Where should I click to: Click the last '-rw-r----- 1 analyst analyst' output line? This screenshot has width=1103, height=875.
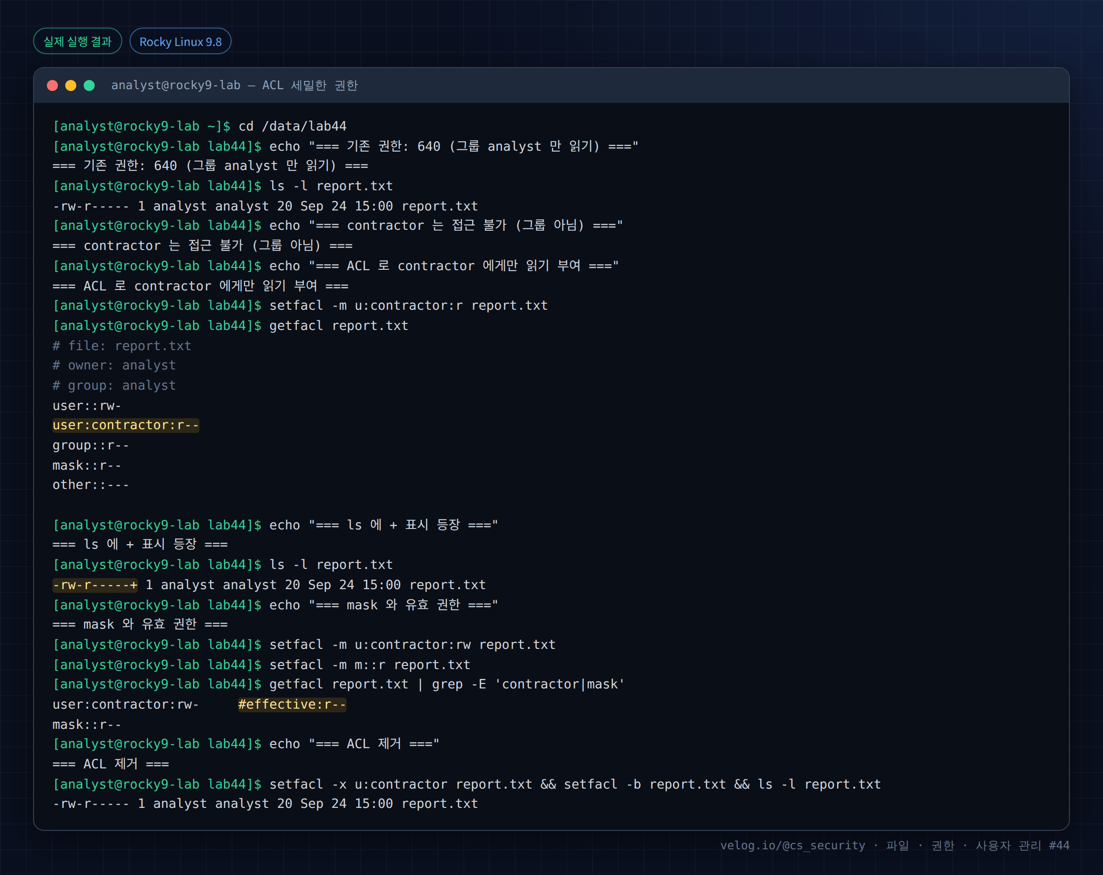tap(265, 804)
